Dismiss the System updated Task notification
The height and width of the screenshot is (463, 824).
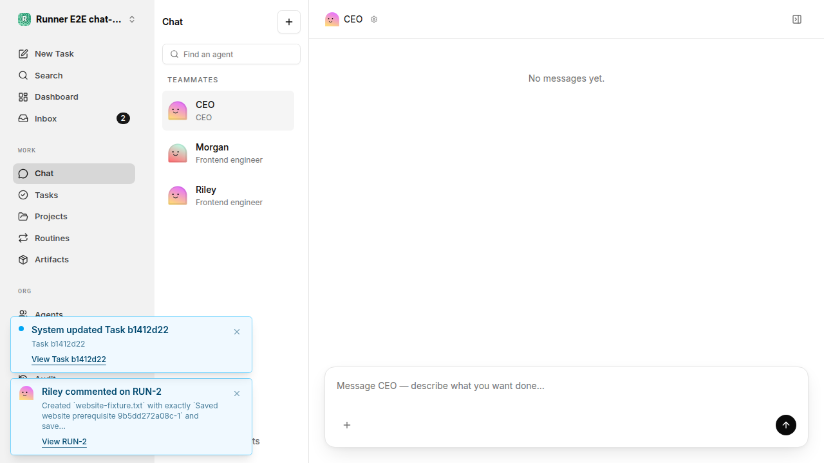pos(237,332)
